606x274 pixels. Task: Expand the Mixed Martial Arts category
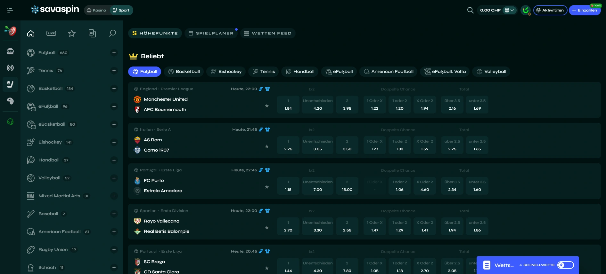tap(114, 196)
